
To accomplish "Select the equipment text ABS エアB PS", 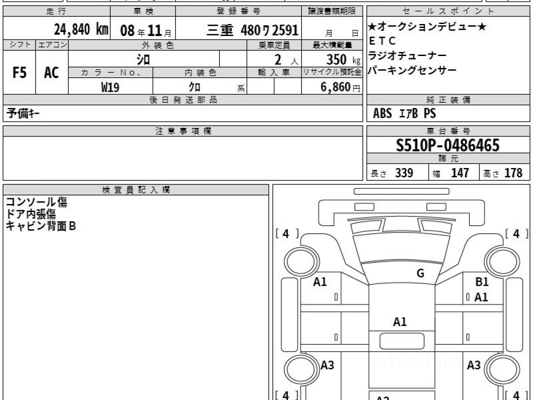I will [x=404, y=114].
